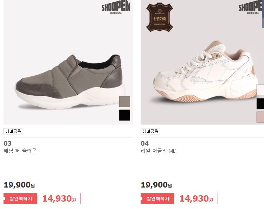Viewport: 264px width, 209px height.
Task: Click ranking number 04
Action: (144, 144)
